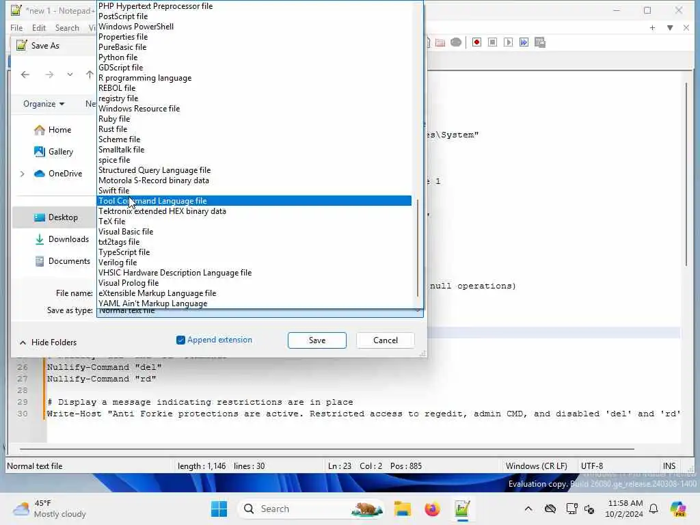The height and width of the screenshot is (525, 700).
Task: Go back in Save As dialog
Action: [25, 75]
